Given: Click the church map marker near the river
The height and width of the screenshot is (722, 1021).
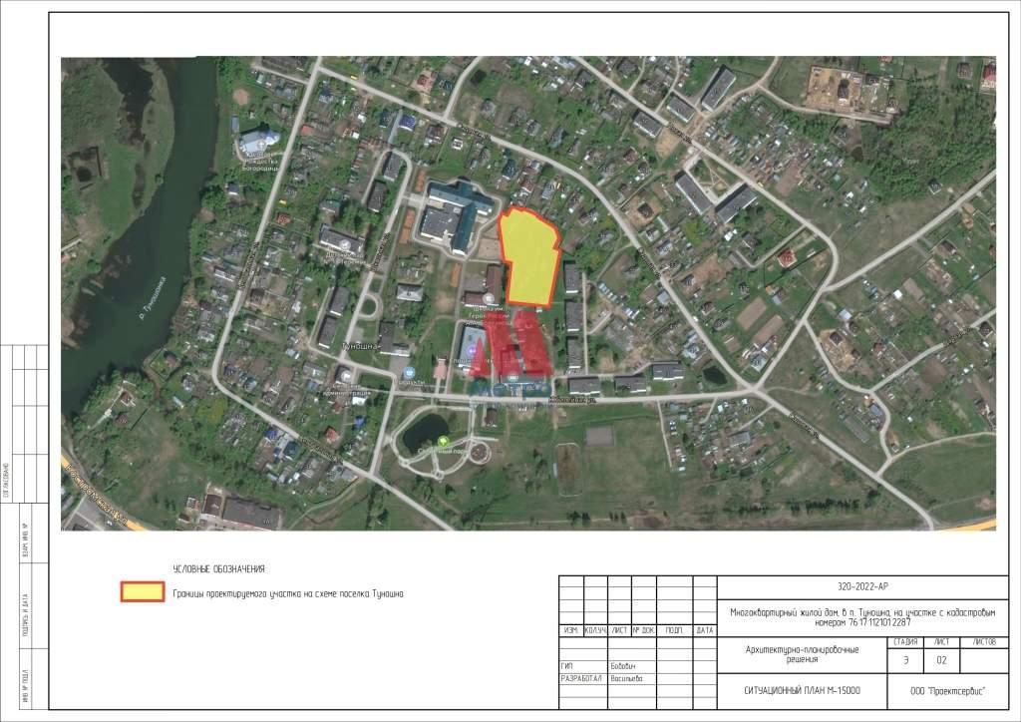Looking at the screenshot, I should point(259,142).
